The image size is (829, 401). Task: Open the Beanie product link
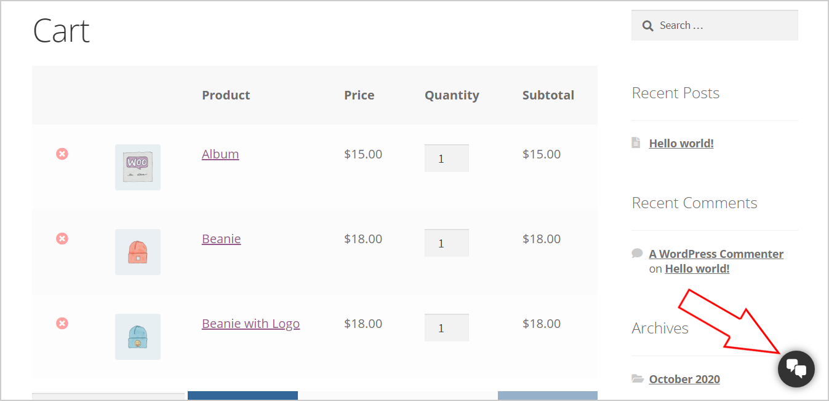point(221,239)
